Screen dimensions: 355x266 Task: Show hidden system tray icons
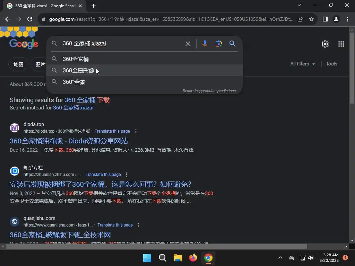click(x=280, y=258)
